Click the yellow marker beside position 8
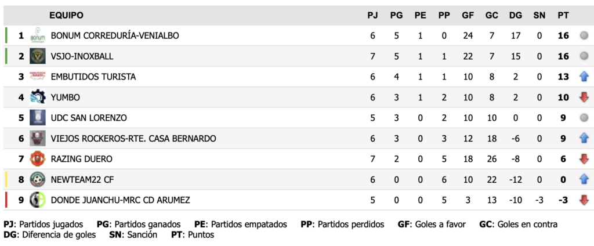This screenshot has height=246, width=594. (x=6, y=179)
